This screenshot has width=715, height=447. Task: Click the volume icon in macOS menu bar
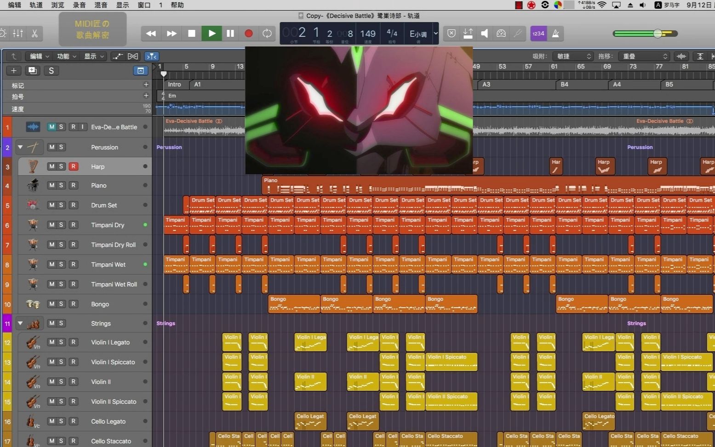tap(642, 5)
